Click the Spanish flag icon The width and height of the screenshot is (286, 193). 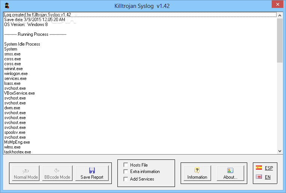pyautogui.click(x=259, y=168)
